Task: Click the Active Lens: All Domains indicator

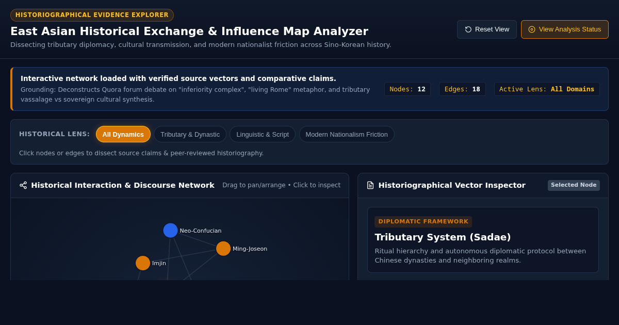Action: tap(547, 89)
